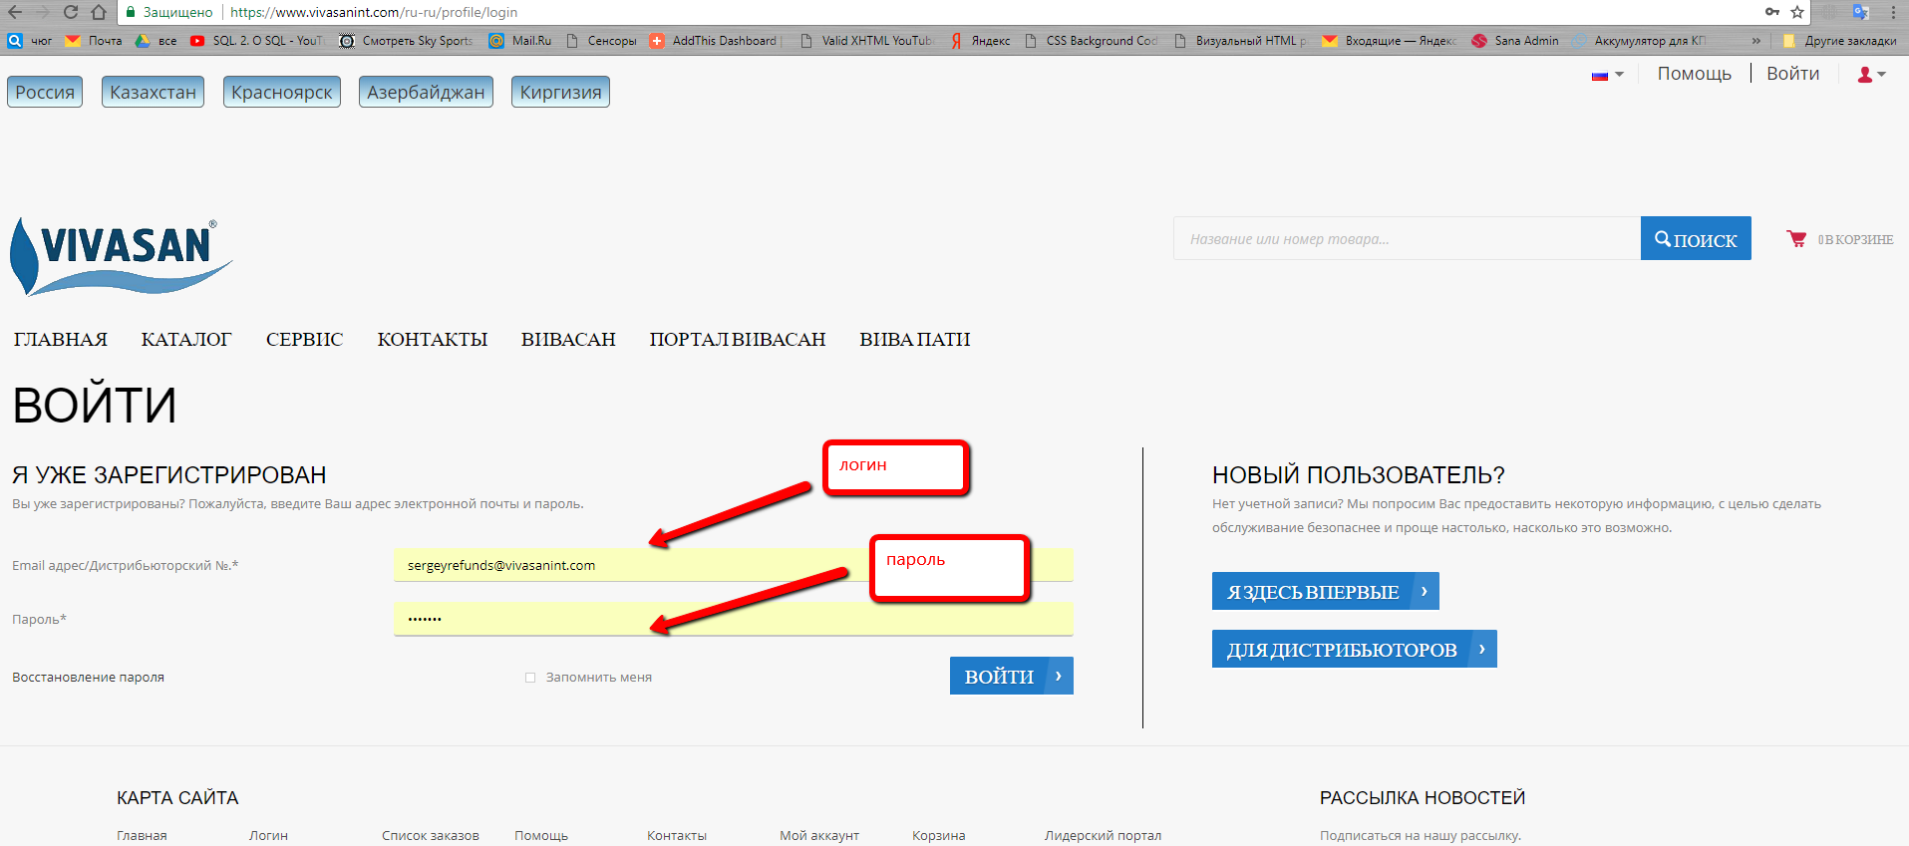
Task: Select the Россия region button
Action: (45, 92)
